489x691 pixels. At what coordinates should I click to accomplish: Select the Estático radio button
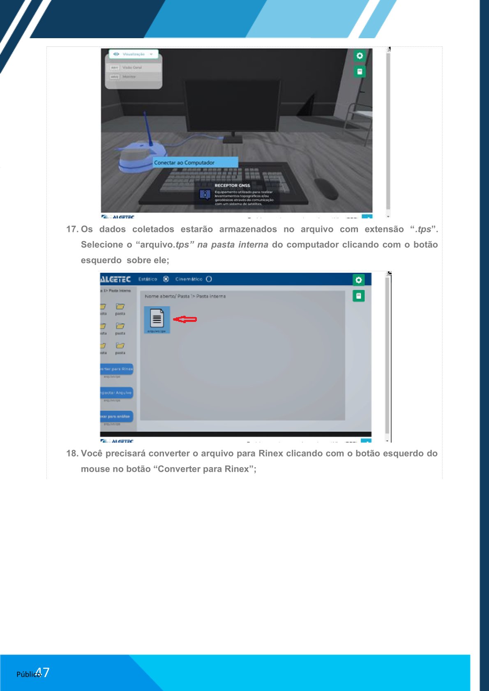(166, 279)
